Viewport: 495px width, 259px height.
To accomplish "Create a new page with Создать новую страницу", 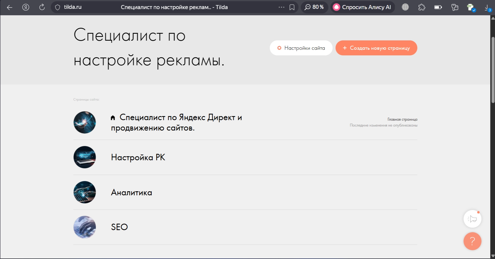I will point(376,48).
